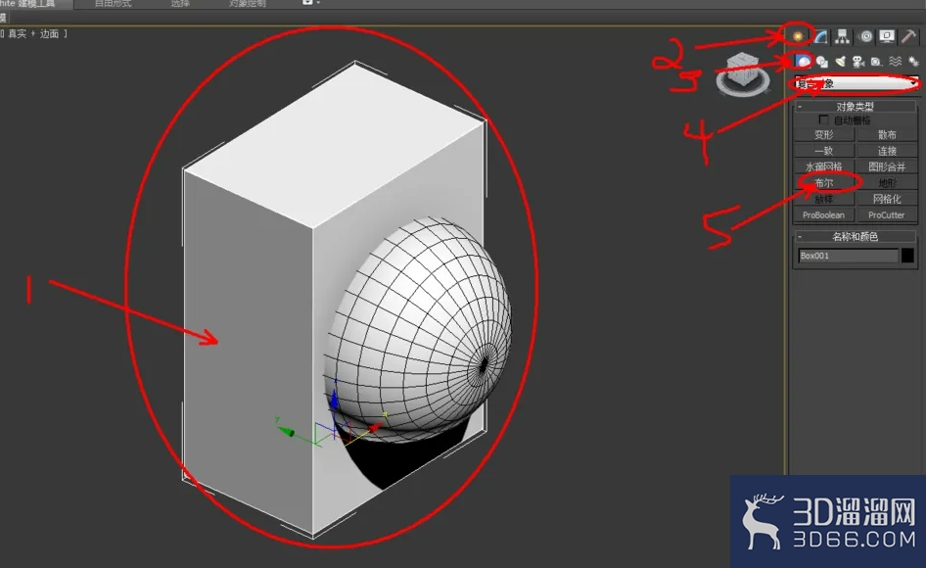The image size is (926, 568).
Task: Open the black object color swatch
Action: [907, 256]
